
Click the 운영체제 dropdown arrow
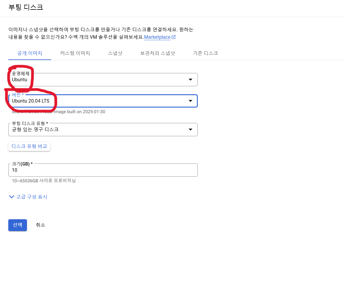coord(191,80)
